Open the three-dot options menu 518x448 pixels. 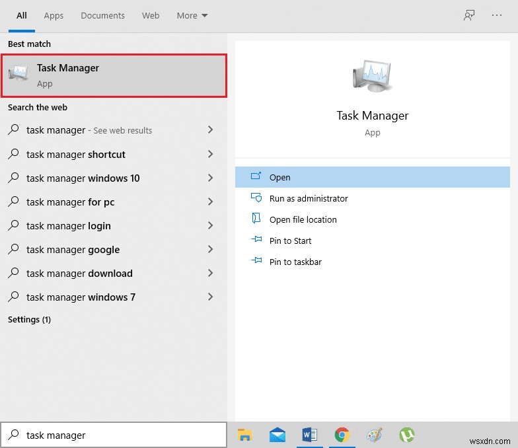497,15
